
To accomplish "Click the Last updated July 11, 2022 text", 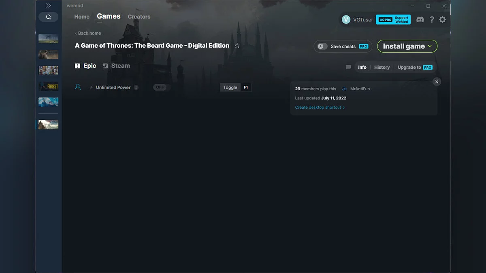I will [320, 98].
